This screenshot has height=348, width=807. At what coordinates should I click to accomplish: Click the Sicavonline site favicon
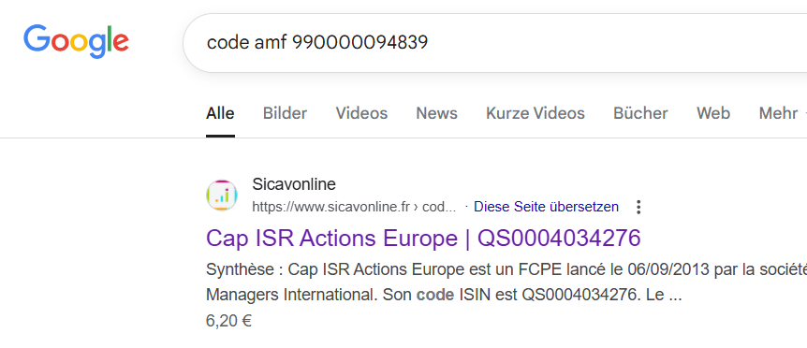[x=222, y=196]
